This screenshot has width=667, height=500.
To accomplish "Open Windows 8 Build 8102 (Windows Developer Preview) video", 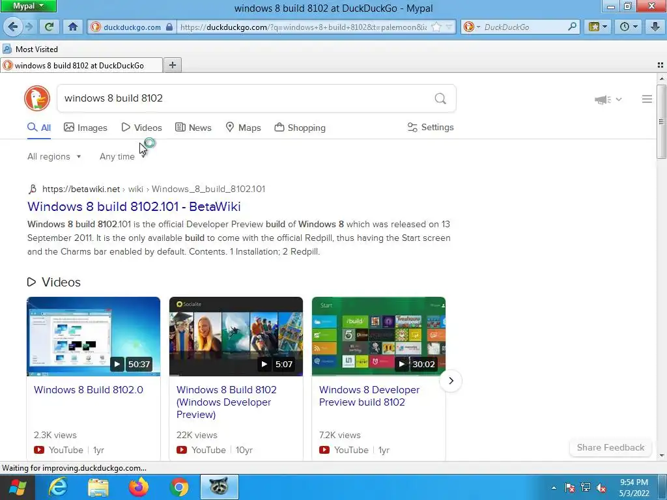I will pos(227,402).
